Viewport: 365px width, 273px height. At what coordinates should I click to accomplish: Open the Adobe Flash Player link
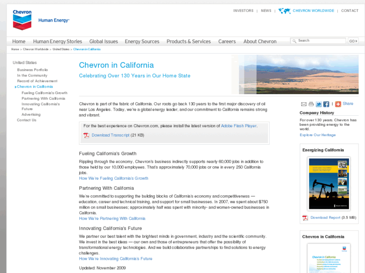tap(239, 126)
